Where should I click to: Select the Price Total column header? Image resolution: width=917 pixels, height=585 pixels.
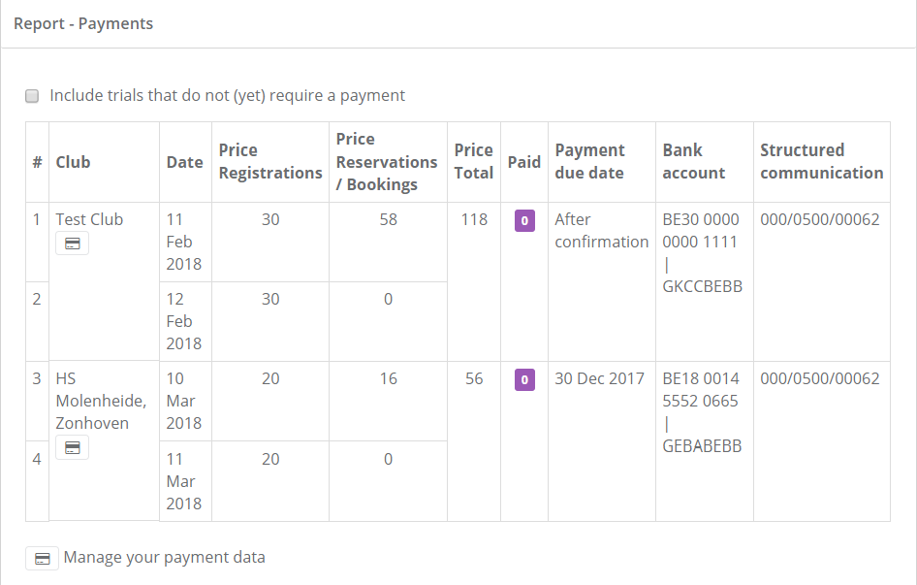(473, 161)
